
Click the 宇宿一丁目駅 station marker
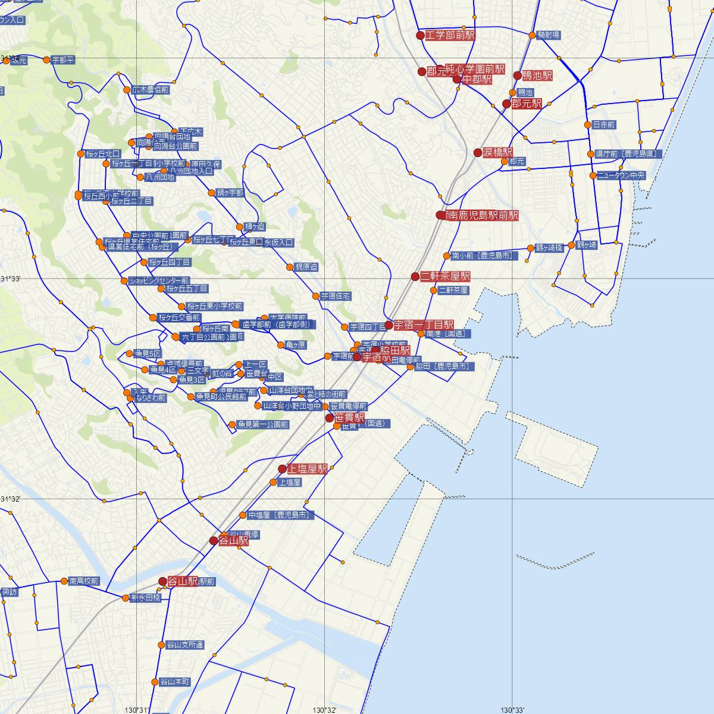click(389, 325)
